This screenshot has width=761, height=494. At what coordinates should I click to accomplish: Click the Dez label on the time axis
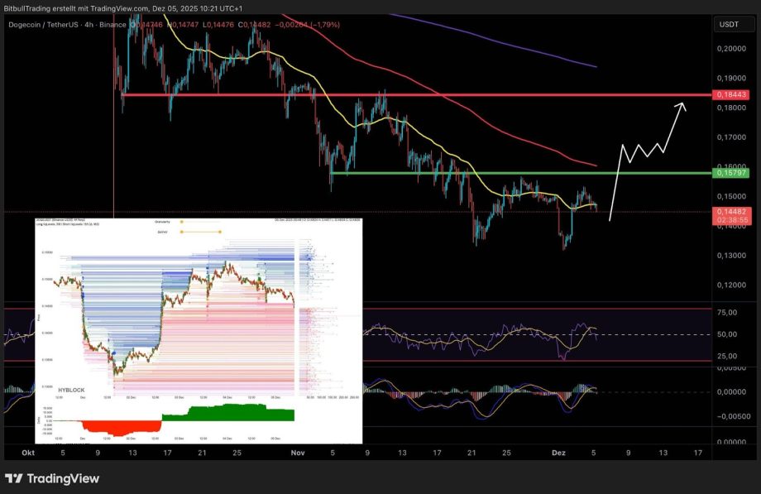click(x=558, y=453)
